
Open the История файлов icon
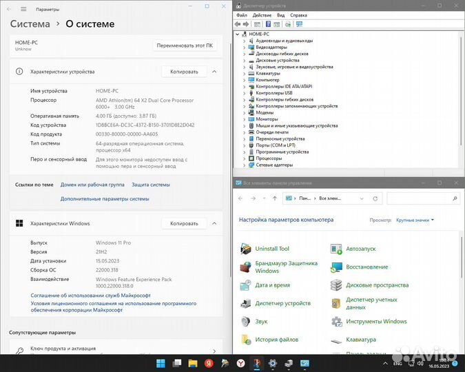(x=246, y=340)
